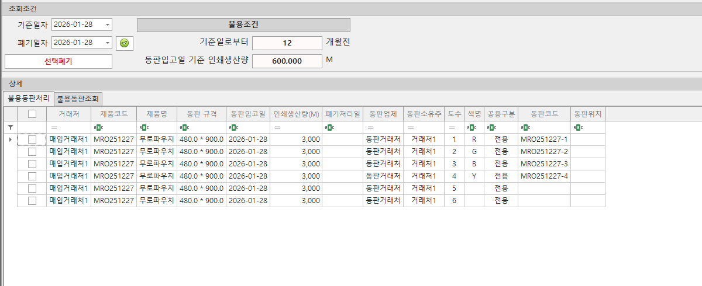Sort by the 색명 column header
This screenshot has width=702, height=286.
click(474, 114)
